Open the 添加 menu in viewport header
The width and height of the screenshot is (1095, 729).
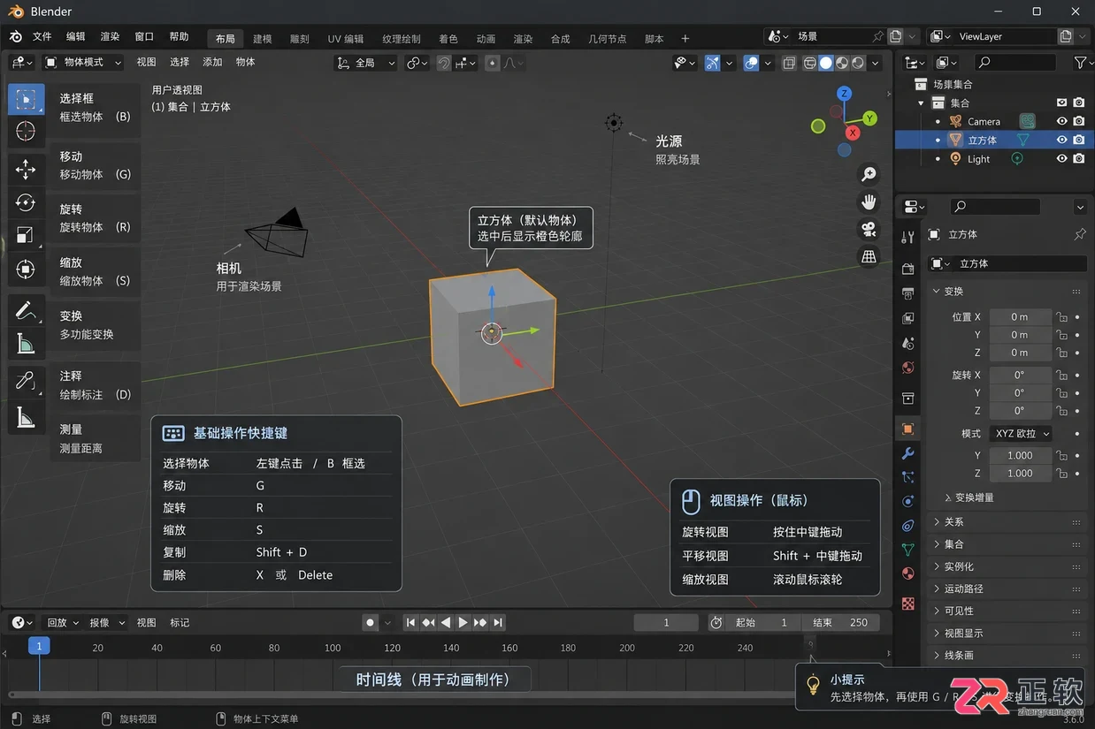click(212, 62)
